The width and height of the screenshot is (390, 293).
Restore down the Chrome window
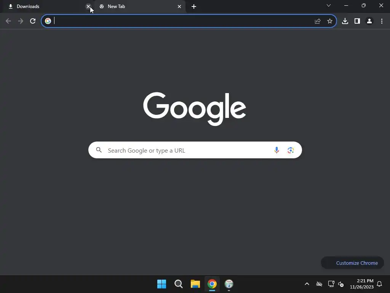364,5
